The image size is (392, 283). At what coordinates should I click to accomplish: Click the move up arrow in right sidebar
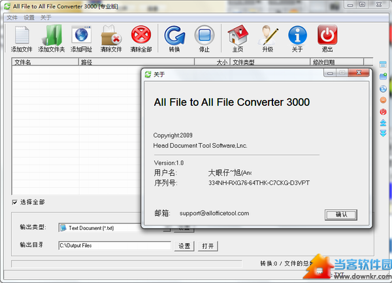pos(383,122)
